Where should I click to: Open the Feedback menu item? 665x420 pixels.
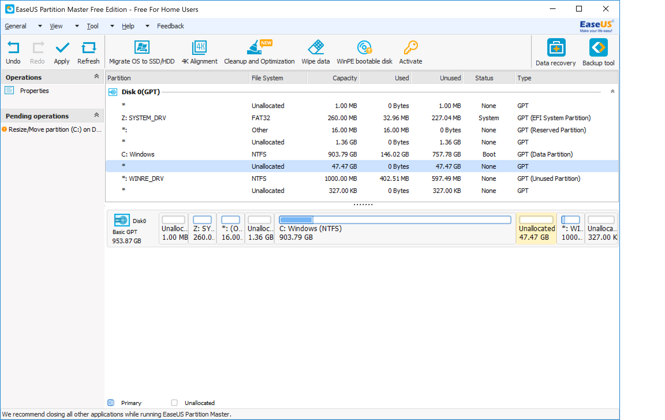pyautogui.click(x=170, y=26)
